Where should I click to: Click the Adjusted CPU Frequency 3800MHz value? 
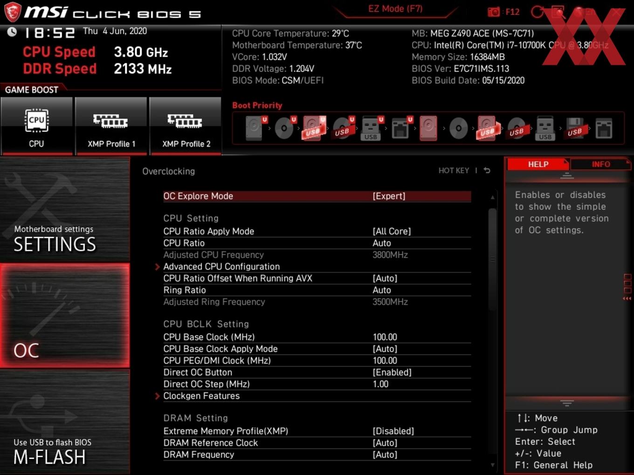point(390,255)
